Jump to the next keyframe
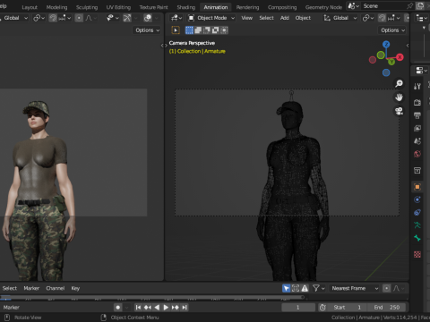 point(176,308)
